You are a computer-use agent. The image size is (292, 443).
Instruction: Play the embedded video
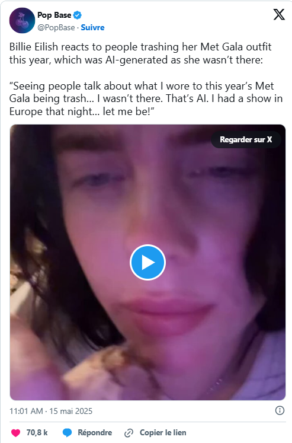tap(147, 263)
